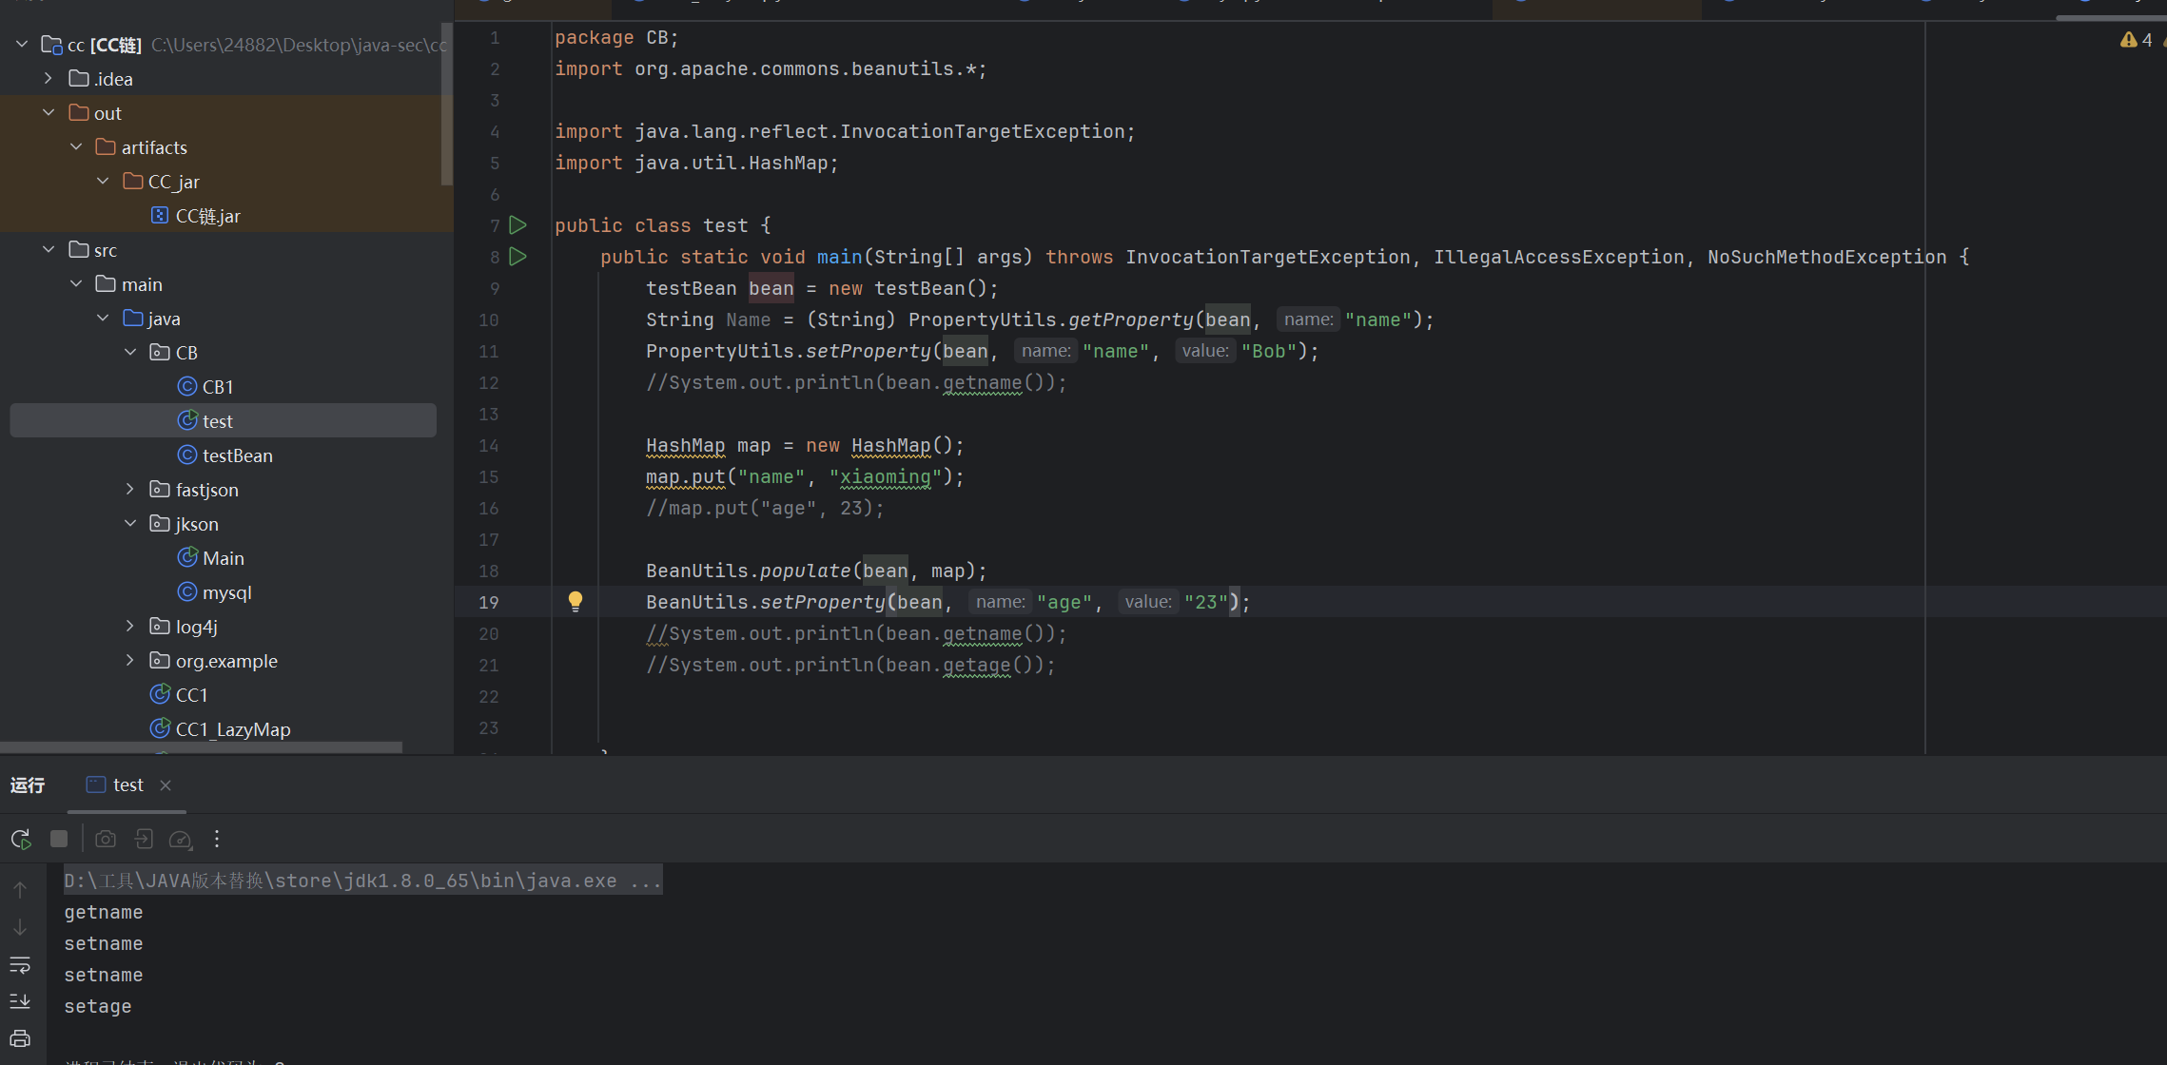Viewport: 2167px width, 1065px height.
Task: Click the Print console output icon
Action: point(20,1038)
